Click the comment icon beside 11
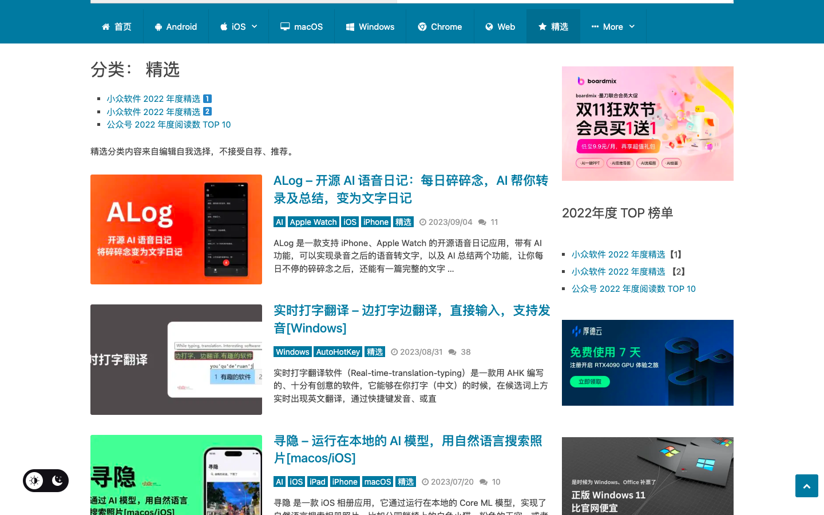 click(482, 222)
